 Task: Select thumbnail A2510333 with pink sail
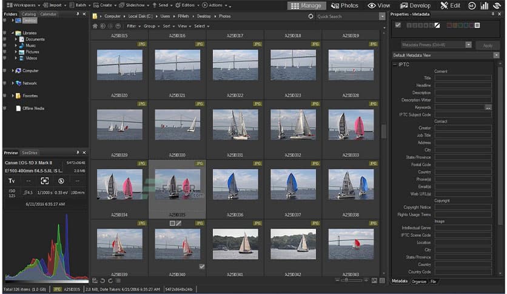point(351,125)
